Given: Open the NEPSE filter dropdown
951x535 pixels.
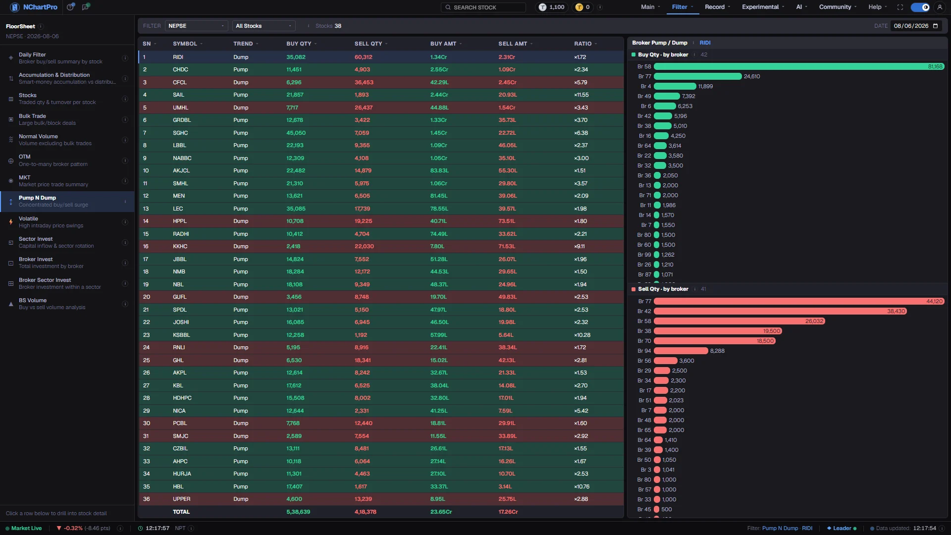Looking at the screenshot, I should [196, 26].
